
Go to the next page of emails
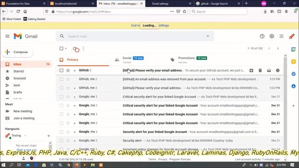coord(278,49)
